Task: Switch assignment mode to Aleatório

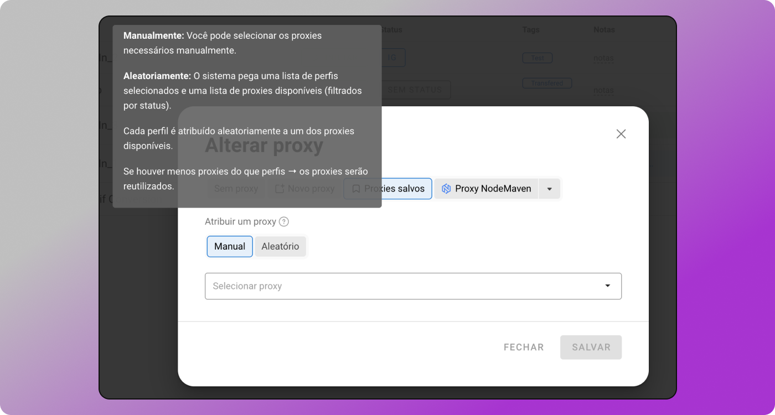Action: [280, 246]
